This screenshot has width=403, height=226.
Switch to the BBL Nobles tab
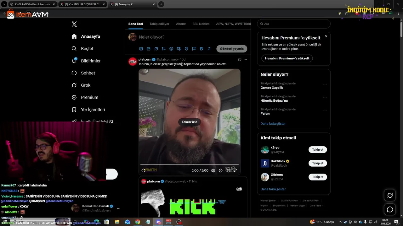[201, 24]
